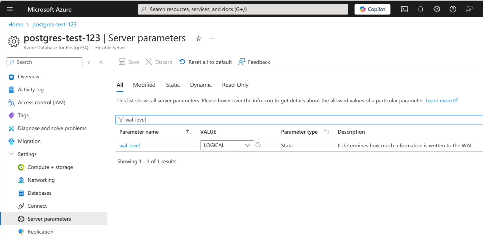Image resolution: width=483 pixels, height=240 pixels.
Task: Click the Microsoft Azure title
Action: click(x=50, y=9)
